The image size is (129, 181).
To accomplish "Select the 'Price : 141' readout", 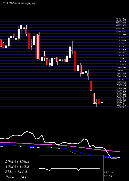I will point(16,177).
